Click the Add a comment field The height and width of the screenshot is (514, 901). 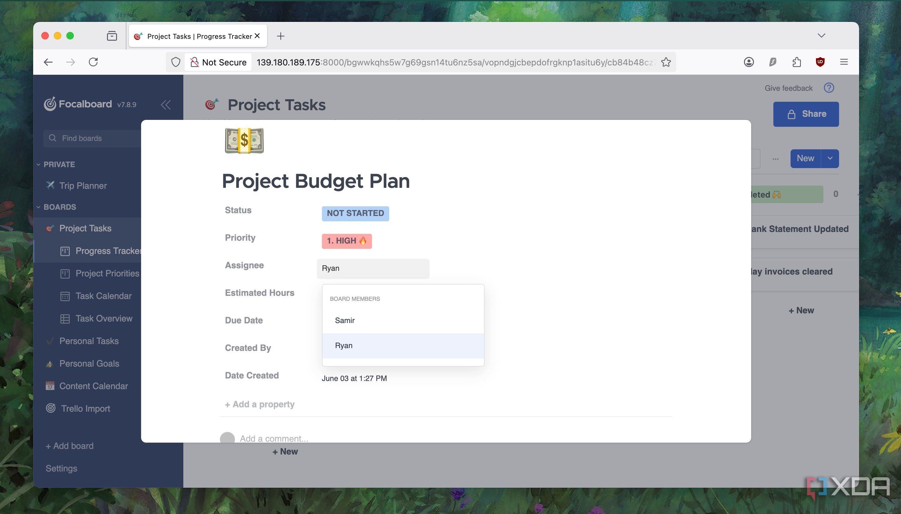[274, 439]
